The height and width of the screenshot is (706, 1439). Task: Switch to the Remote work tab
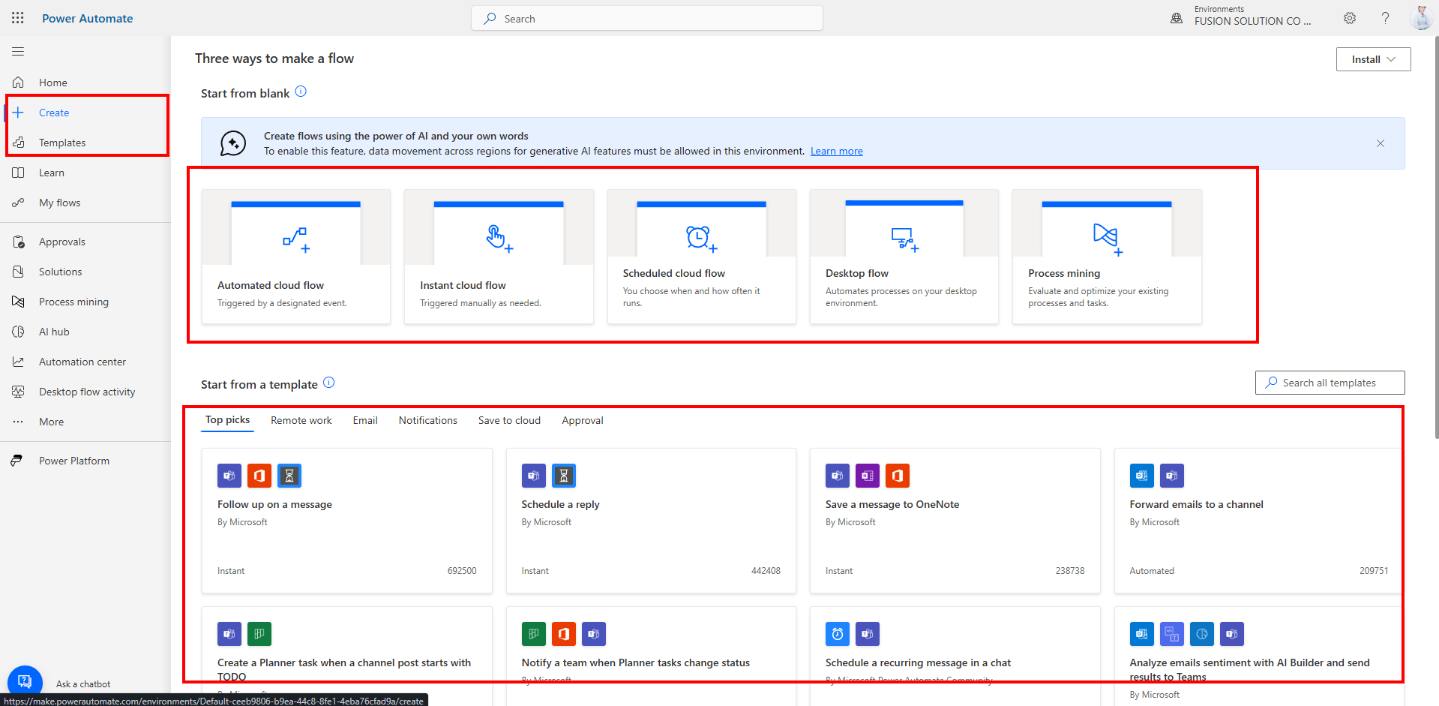point(301,420)
